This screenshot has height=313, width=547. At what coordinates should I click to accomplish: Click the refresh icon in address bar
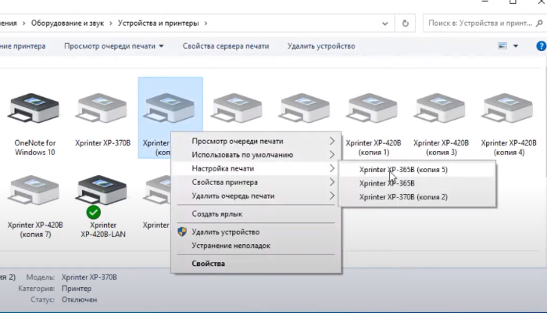pos(405,23)
